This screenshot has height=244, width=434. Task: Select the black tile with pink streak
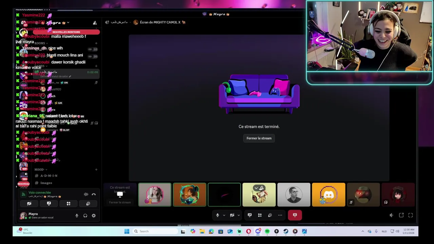[224, 195]
